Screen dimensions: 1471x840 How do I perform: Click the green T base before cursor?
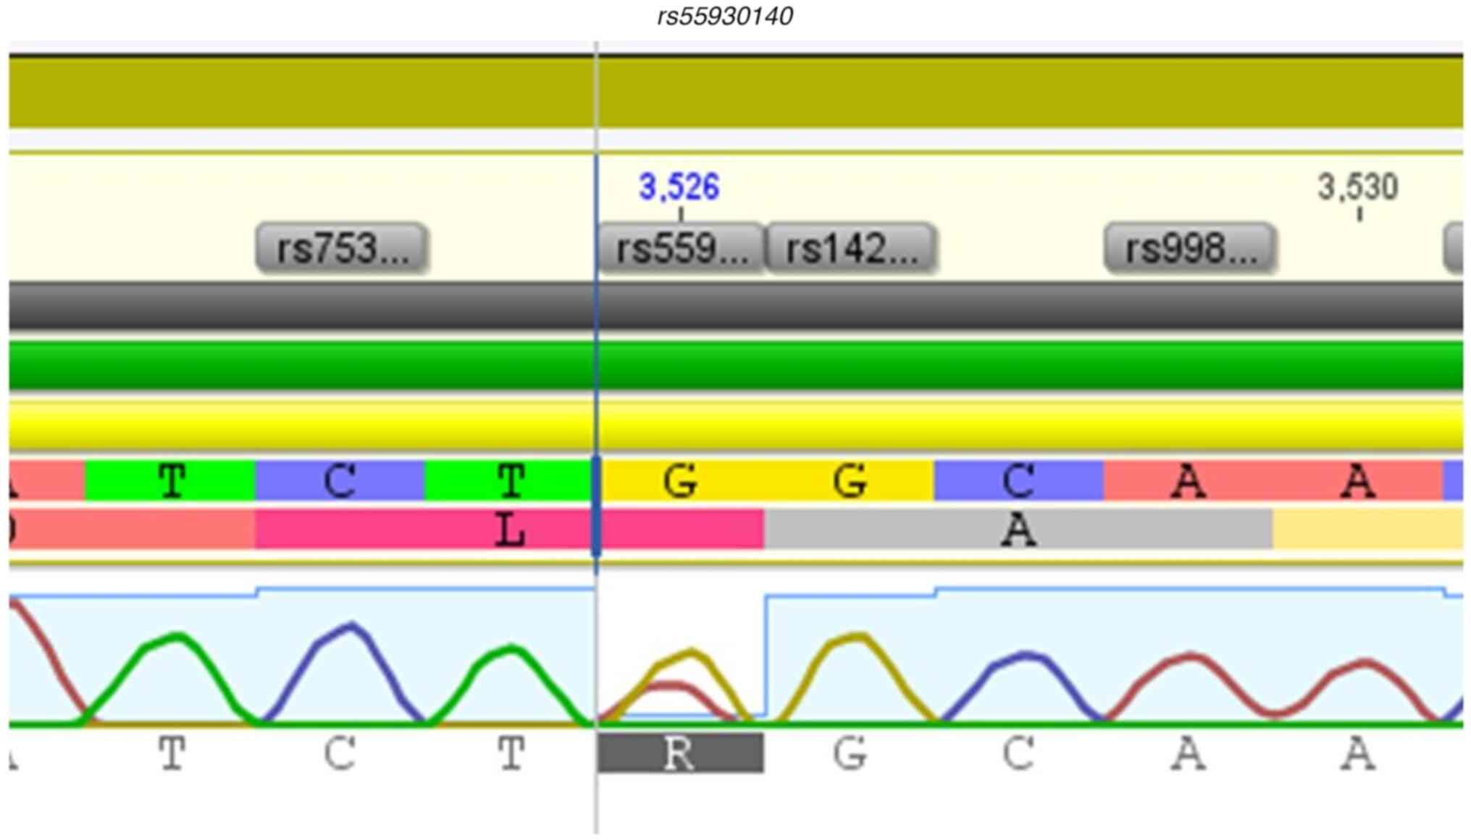tap(510, 480)
